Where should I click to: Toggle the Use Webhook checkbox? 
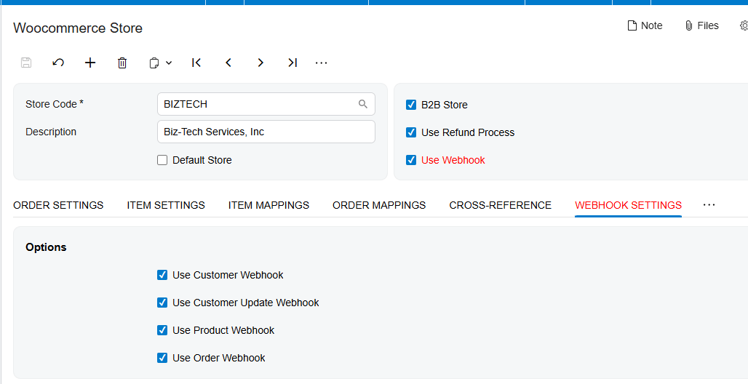(411, 160)
